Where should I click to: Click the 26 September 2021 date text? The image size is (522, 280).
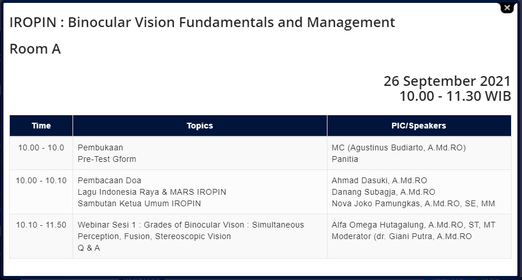point(447,81)
